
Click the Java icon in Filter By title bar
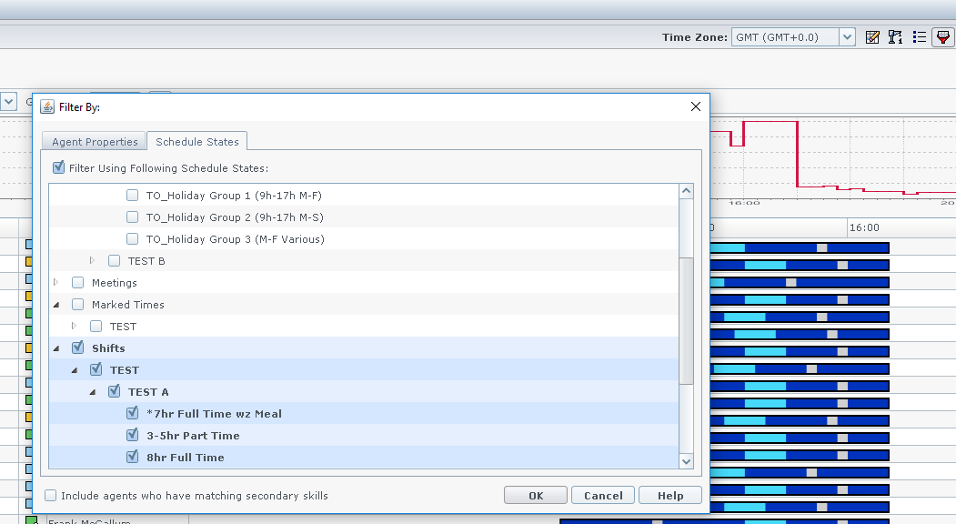coord(47,106)
